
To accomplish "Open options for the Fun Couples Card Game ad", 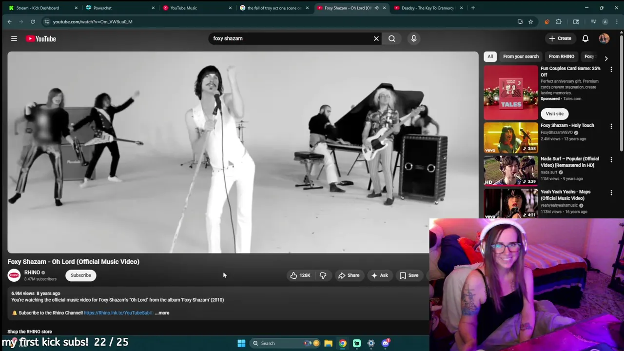I will (x=611, y=69).
